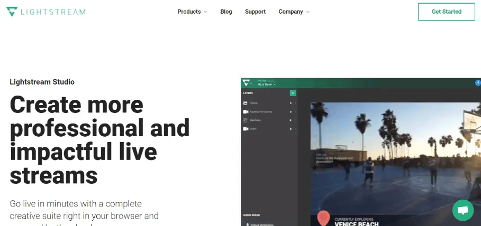Expand the Company dropdown chevron
The width and height of the screenshot is (481, 226).
click(307, 12)
